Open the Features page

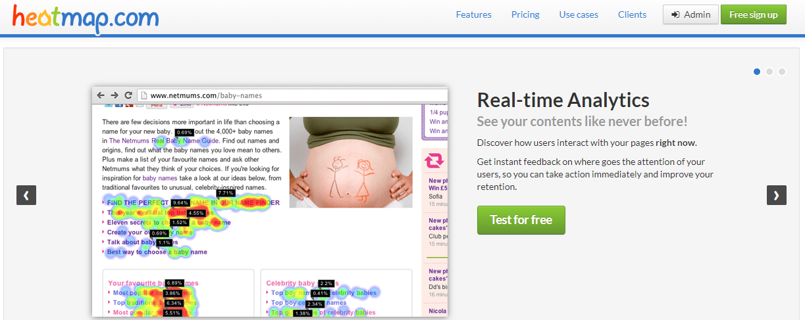pos(473,14)
